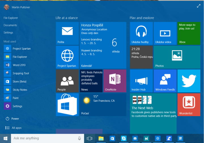Open the Windows Feedback tile
This screenshot has height=143, width=204.
coord(165,81)
